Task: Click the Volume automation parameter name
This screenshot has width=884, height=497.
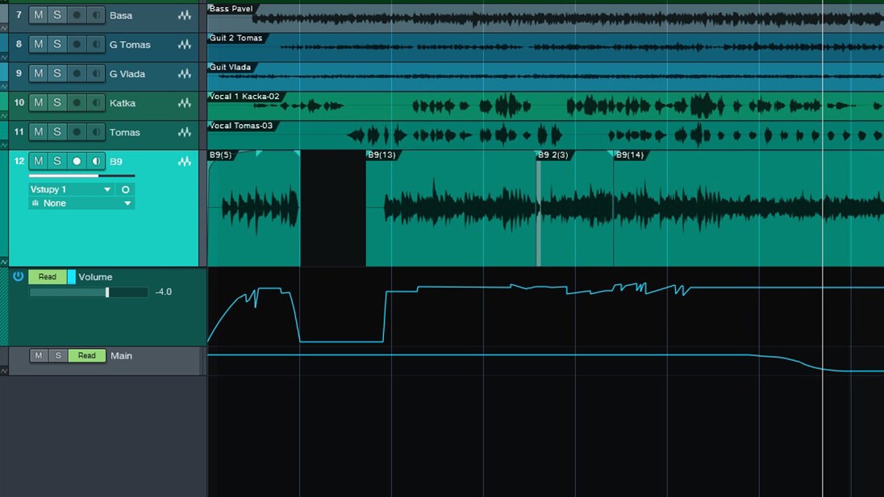Action: [95, 277]
